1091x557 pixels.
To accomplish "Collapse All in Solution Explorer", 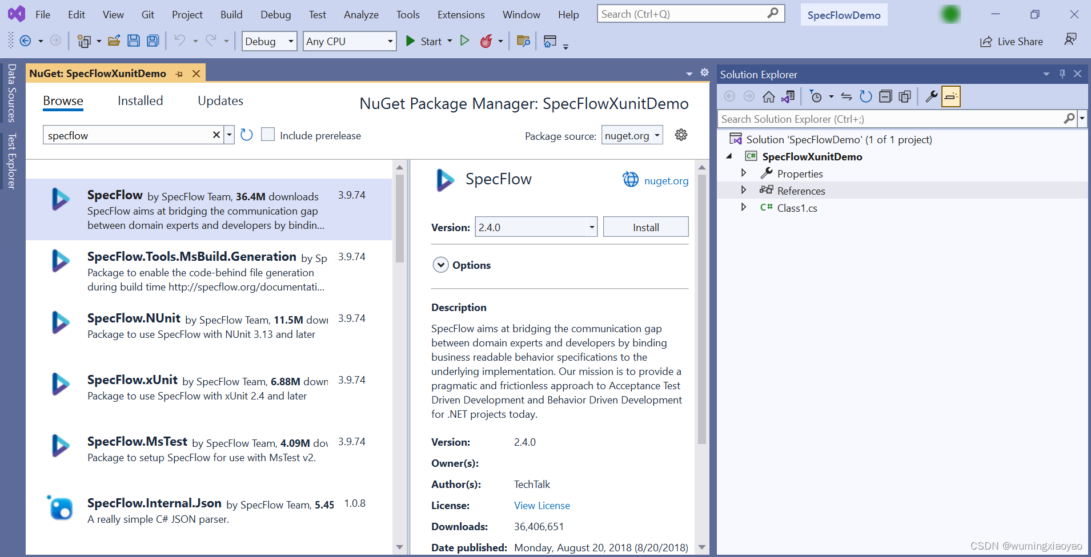I will pyautogui.click(x=885, y=97).
